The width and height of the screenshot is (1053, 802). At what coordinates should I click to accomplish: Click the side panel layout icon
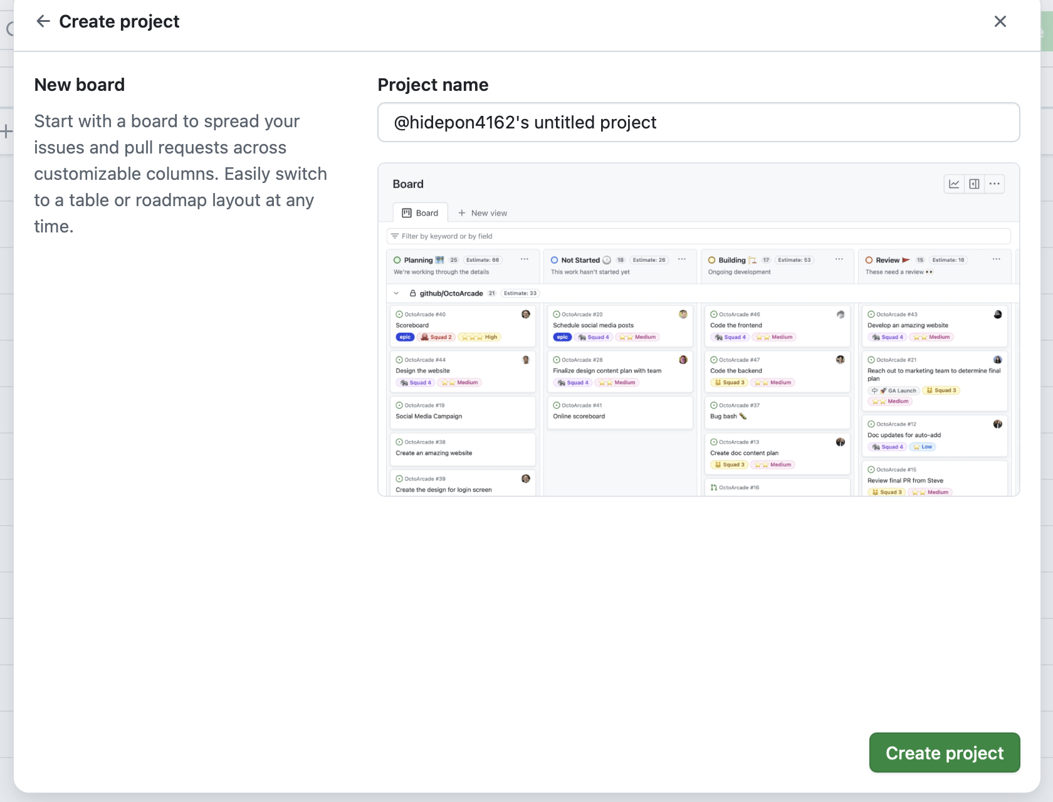click(974, 184)
